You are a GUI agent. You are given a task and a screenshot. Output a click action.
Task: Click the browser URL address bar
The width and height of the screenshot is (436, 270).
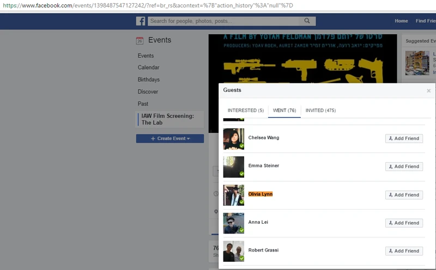click(218, 5)
